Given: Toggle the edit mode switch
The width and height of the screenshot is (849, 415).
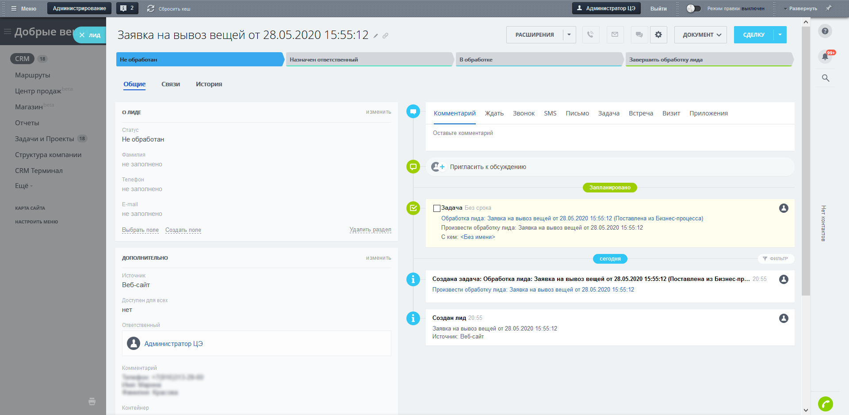Looking at the screenshot, I should (693, 8).
